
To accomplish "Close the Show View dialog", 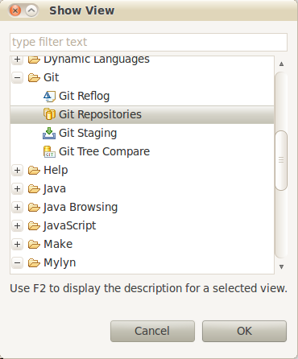I will click(15, 10).
